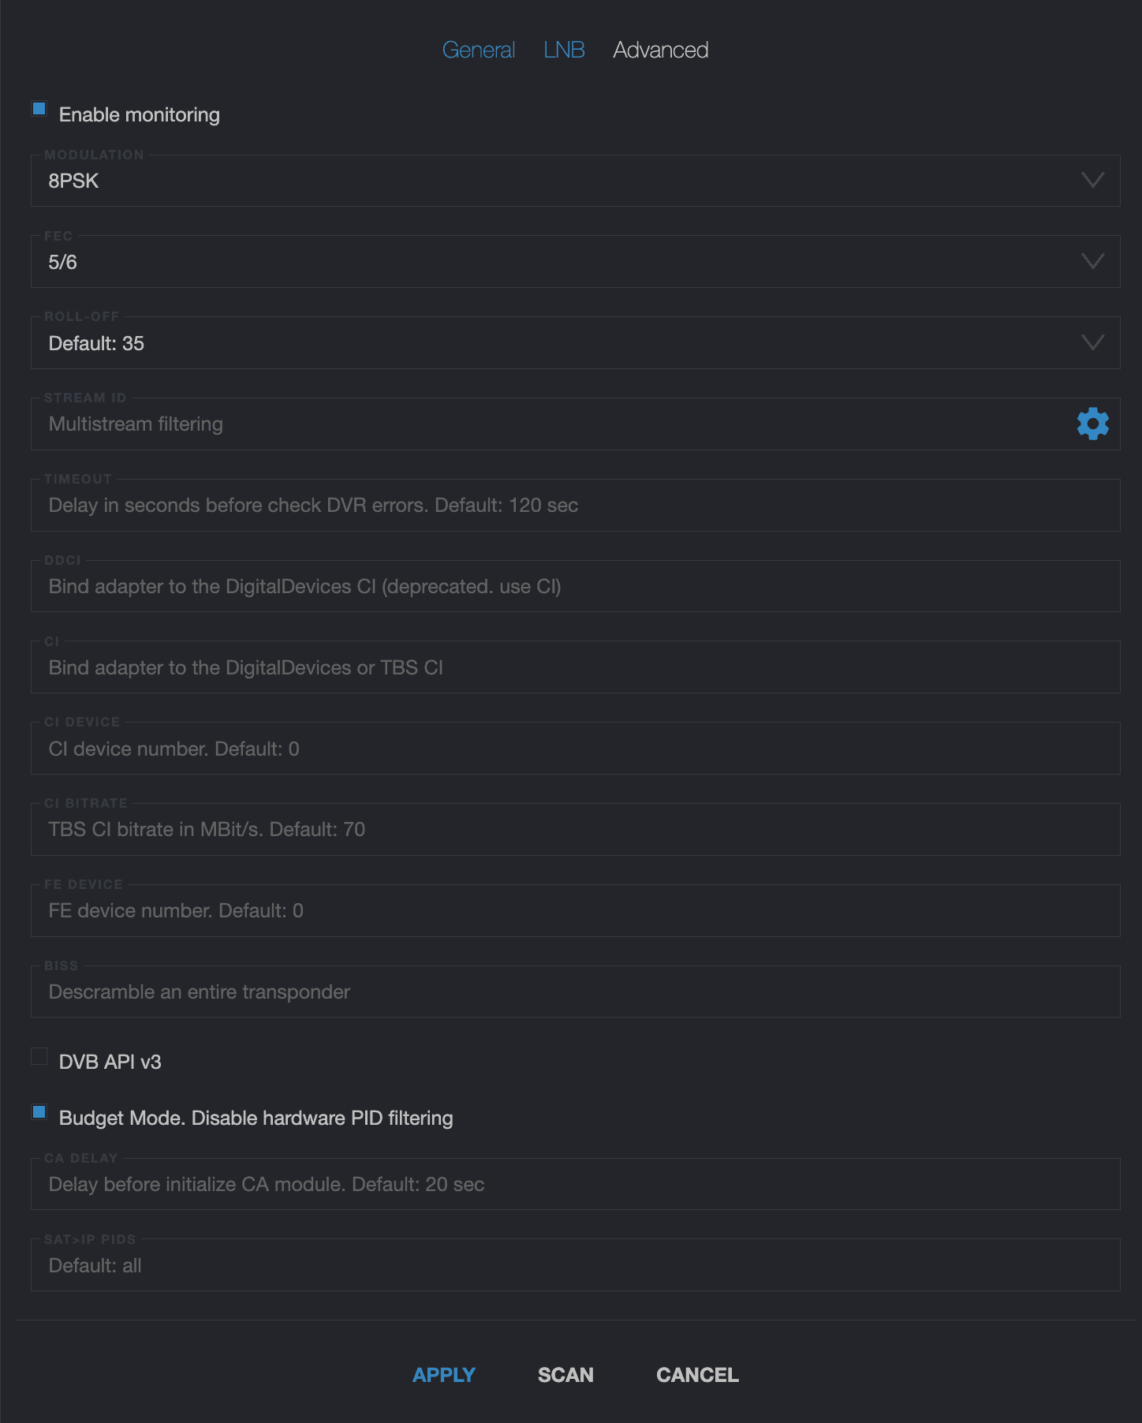The height and width of the screenshot is (1423, 1142).
Task: Start a channel Scan
Action: (565, 1373)
